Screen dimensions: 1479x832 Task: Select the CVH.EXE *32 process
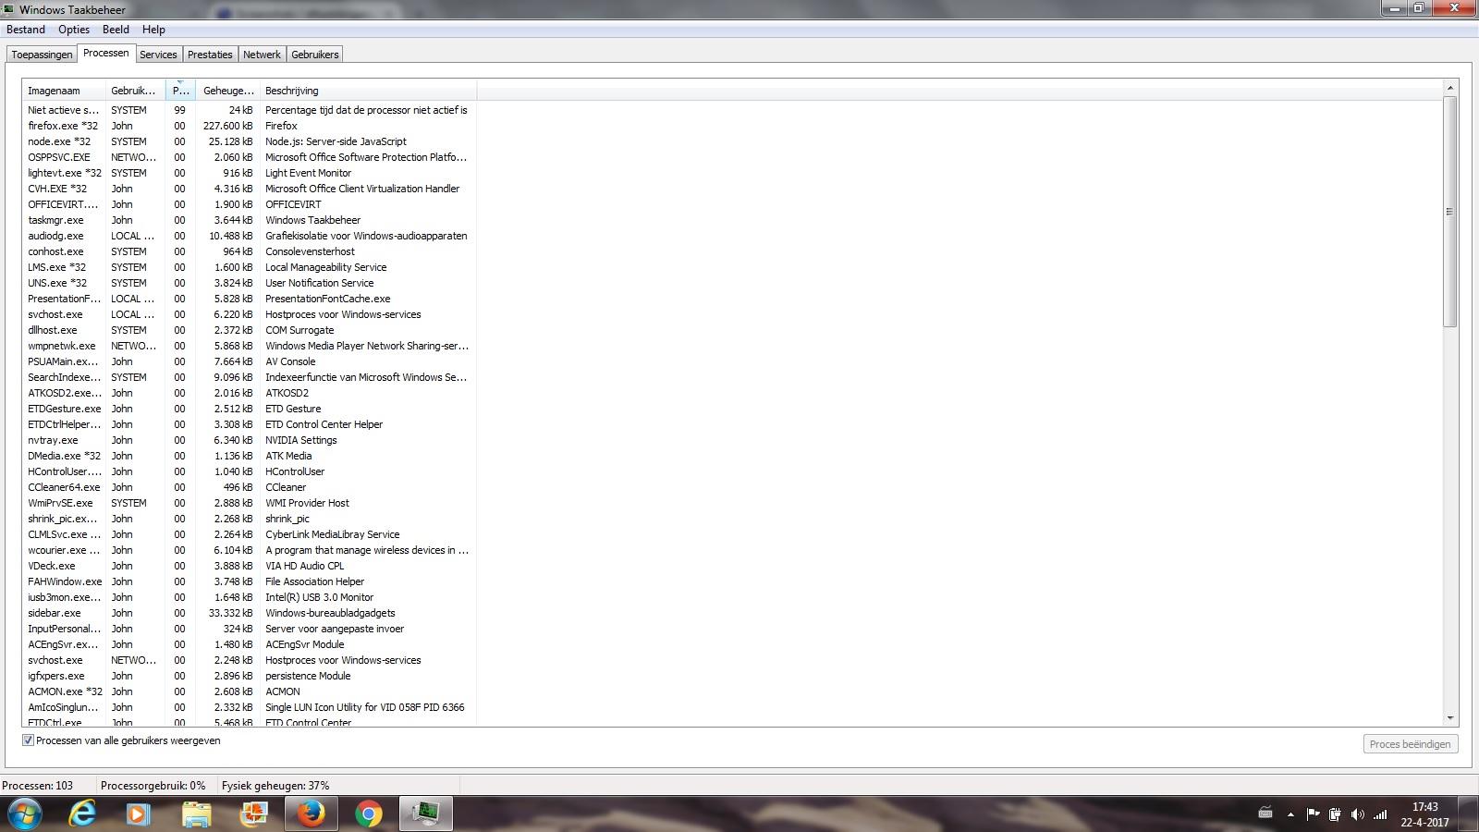250,189
